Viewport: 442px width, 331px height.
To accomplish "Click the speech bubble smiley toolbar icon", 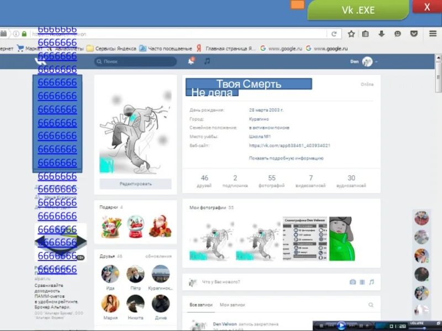I will [x=397, y=34].
